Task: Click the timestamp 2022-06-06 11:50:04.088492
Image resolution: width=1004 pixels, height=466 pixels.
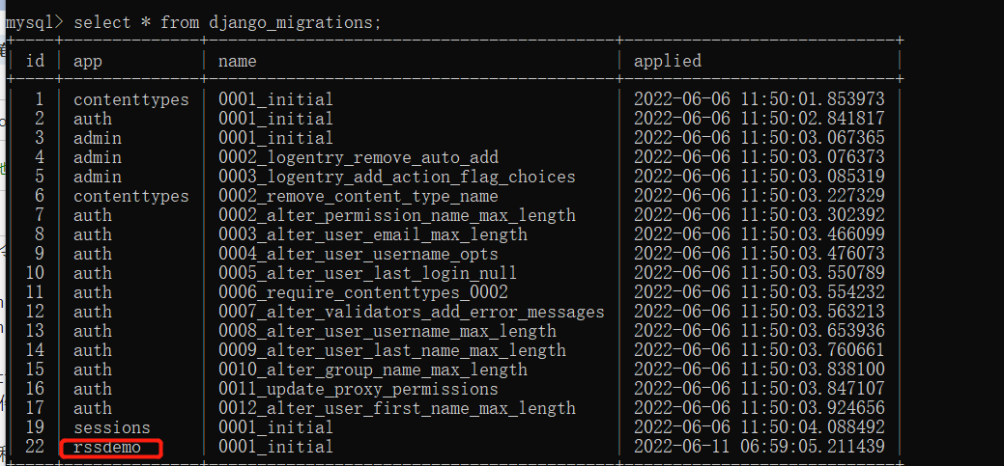Action: pos(759,427)
